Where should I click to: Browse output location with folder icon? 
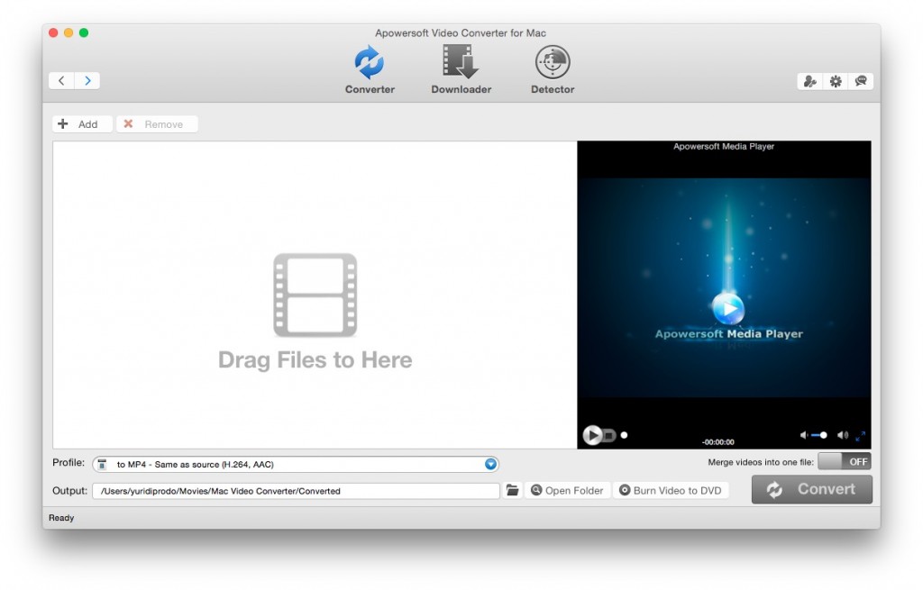coord(512,490)
